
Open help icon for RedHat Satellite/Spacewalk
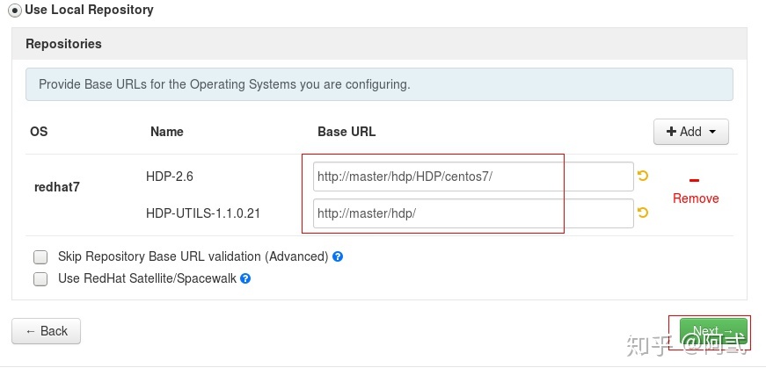click(x=245, y=279)
